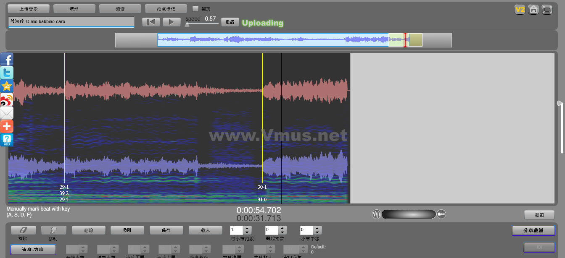Click the 上传音乐 upload music button
565x258 pixels.
[29, 9]
